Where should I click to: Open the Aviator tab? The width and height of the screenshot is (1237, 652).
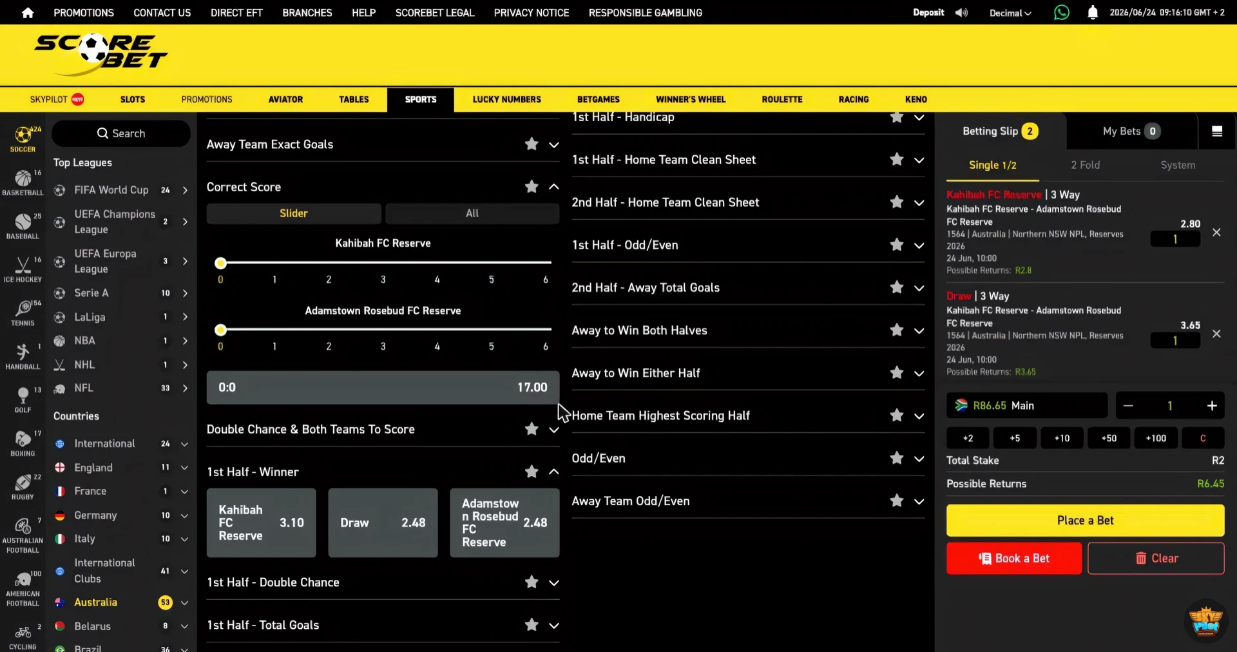tap(285, 100)
